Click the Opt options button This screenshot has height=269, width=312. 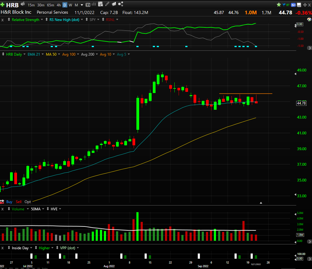coord(28,202)
